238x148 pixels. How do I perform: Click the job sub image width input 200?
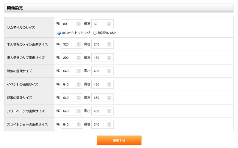pyautogui.click(x=69, y=58)
